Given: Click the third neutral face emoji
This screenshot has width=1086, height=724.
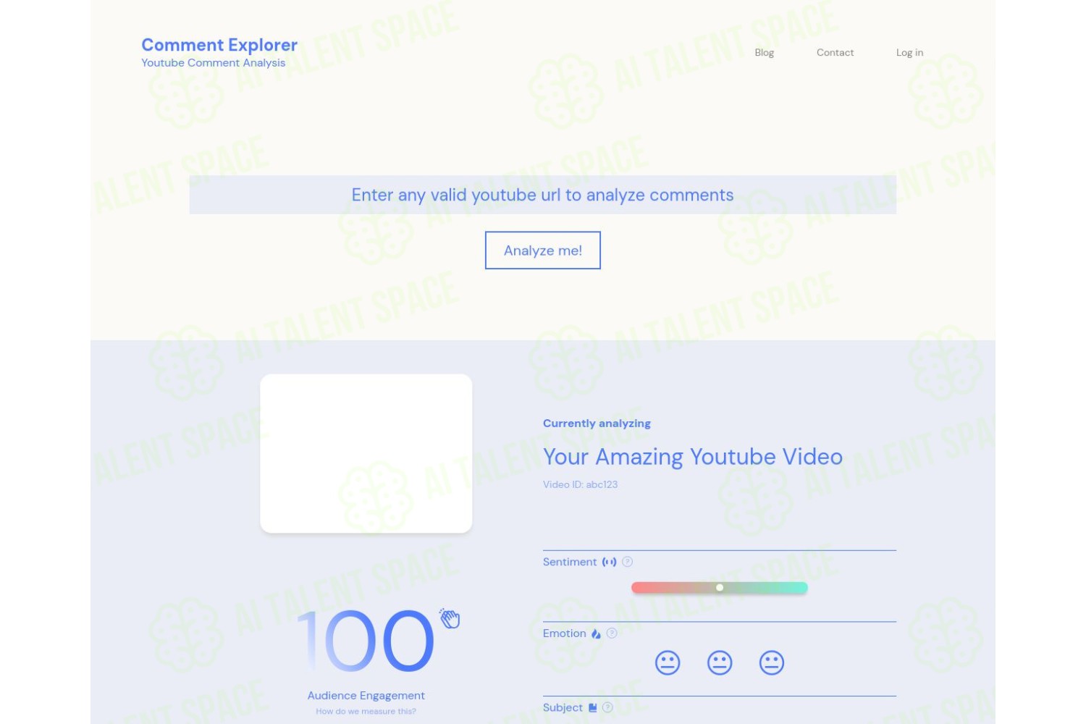Looking at the screenshot, I should [x=772, y=663].
